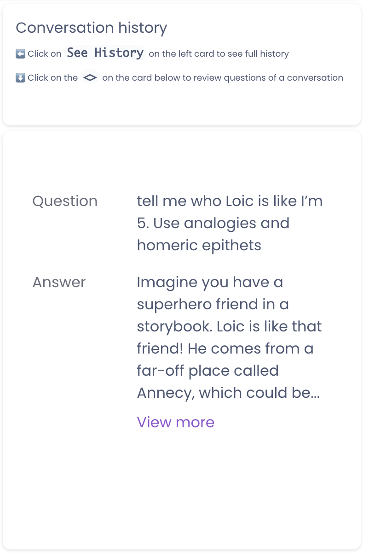
Task: Select the Conversation history heading
Action: click(x=91, y=28)
